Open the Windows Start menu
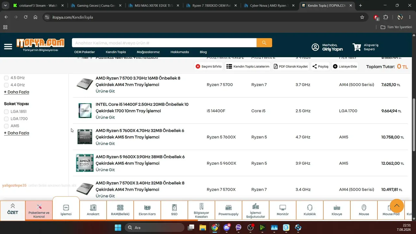This screenshot has height=234, width=416. pos(118,227)
